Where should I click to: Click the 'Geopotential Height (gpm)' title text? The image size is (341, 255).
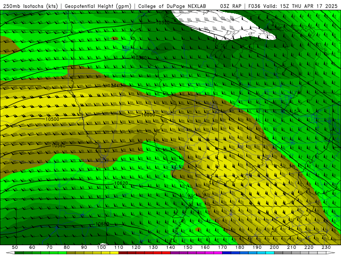[x=98, y=6]
